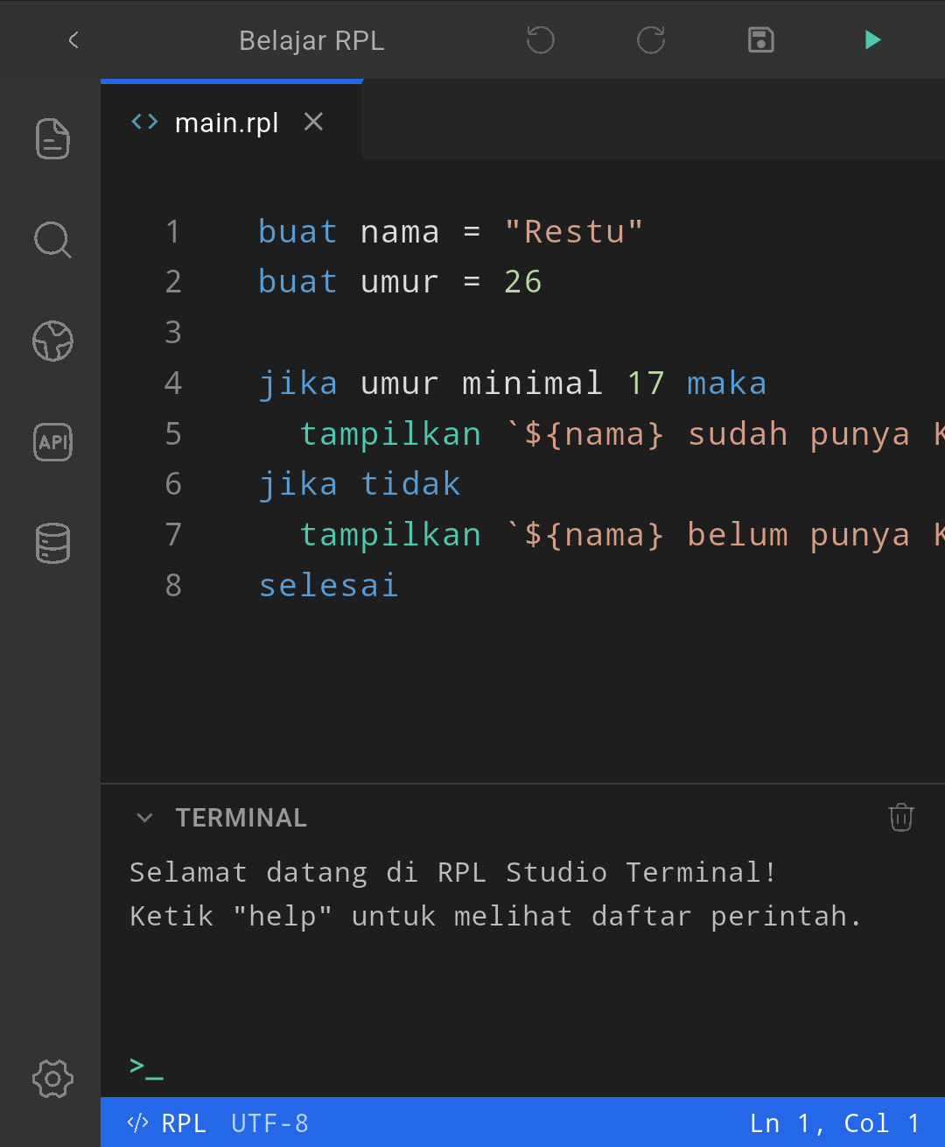Click the number 17 on line 4
This screenshot has height=1147, width=945.
click(646, 383)
